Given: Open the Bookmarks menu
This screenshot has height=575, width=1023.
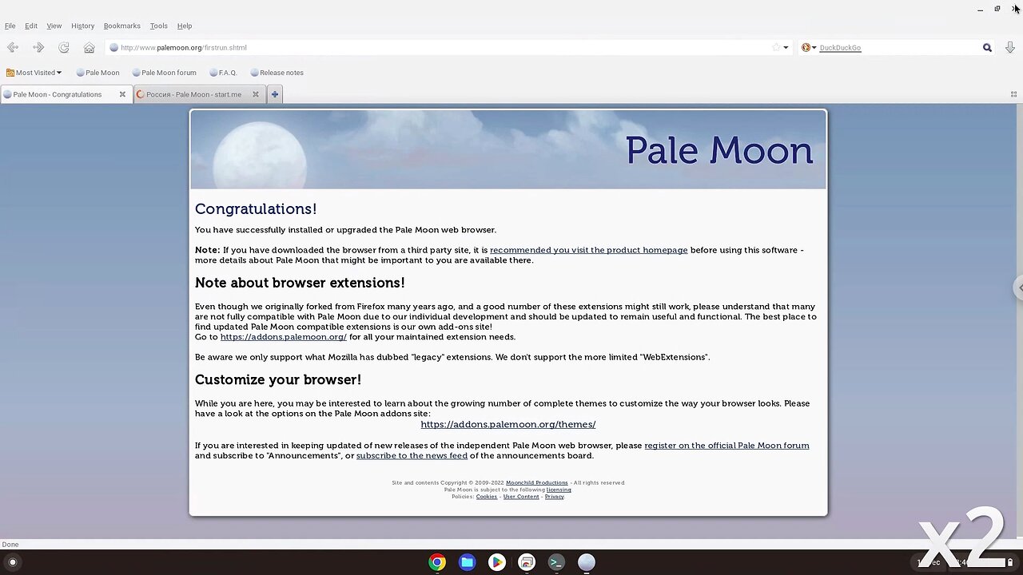Looking at the screenshot, I should [x=122, y=26].
